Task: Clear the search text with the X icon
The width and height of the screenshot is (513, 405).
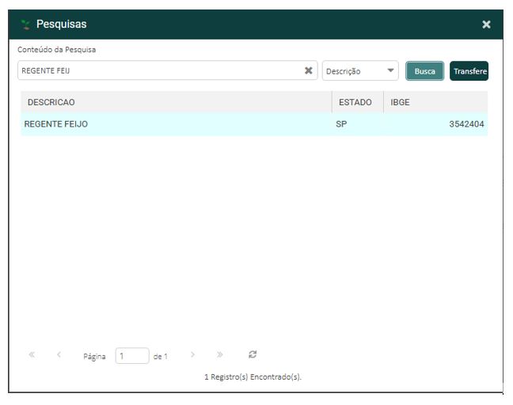Action: [308, 70]
